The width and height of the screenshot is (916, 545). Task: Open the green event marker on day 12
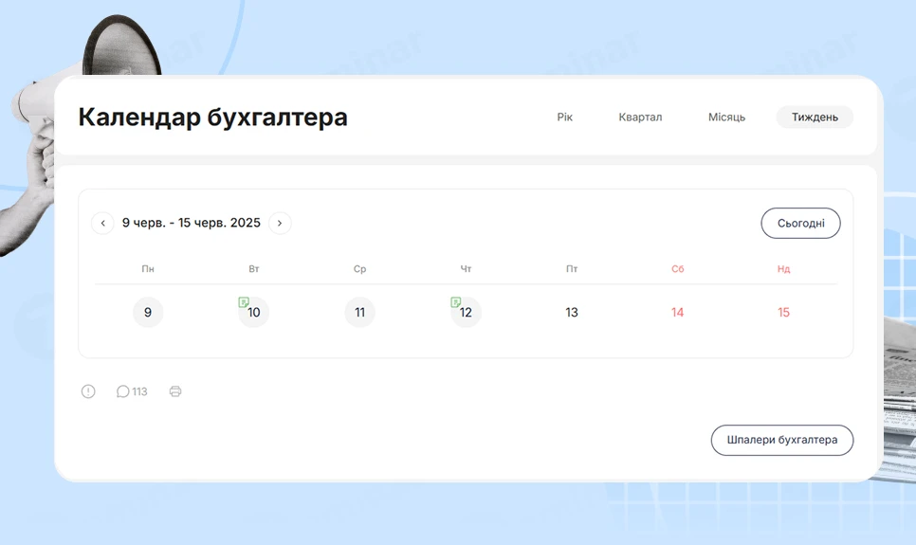click(x=456, y=302)
